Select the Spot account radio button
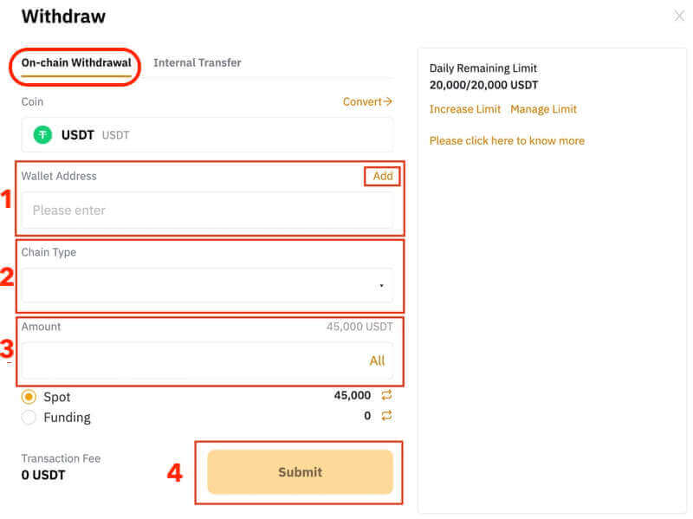Screen dimensions: 693x519 pos(27,396)
